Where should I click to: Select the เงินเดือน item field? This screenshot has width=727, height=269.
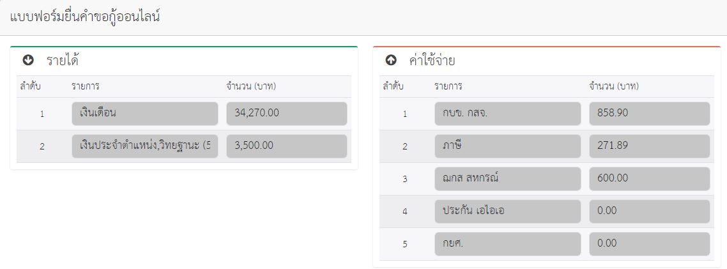coord(144,114)
